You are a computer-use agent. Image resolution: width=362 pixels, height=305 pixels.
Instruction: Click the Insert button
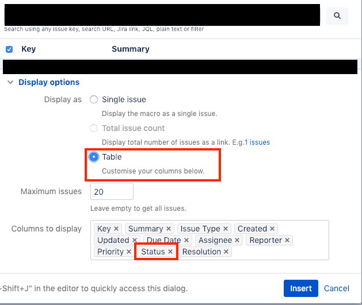[301, 288]
